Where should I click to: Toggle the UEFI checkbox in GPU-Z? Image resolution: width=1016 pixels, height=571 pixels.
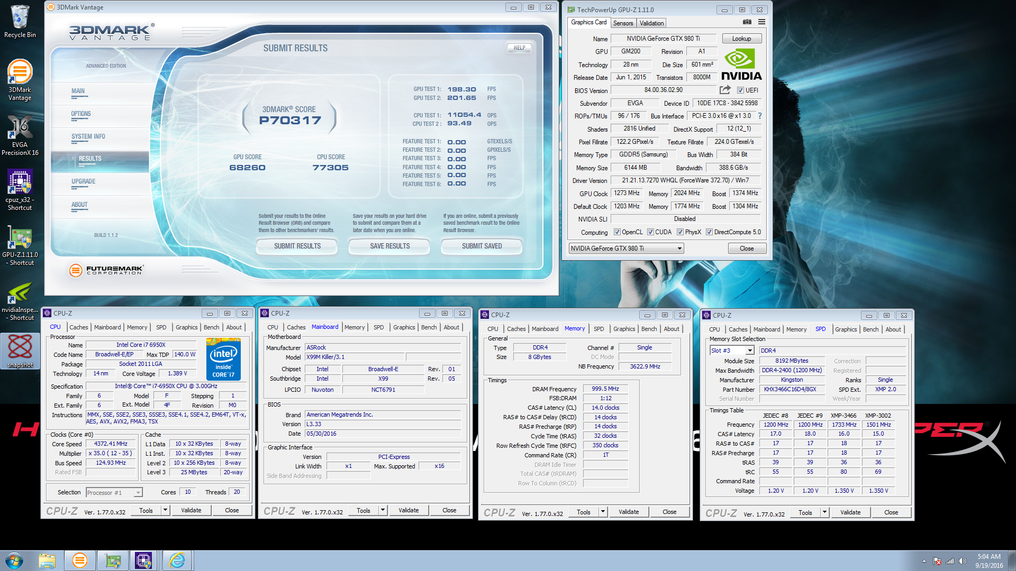tap(740, 90)
